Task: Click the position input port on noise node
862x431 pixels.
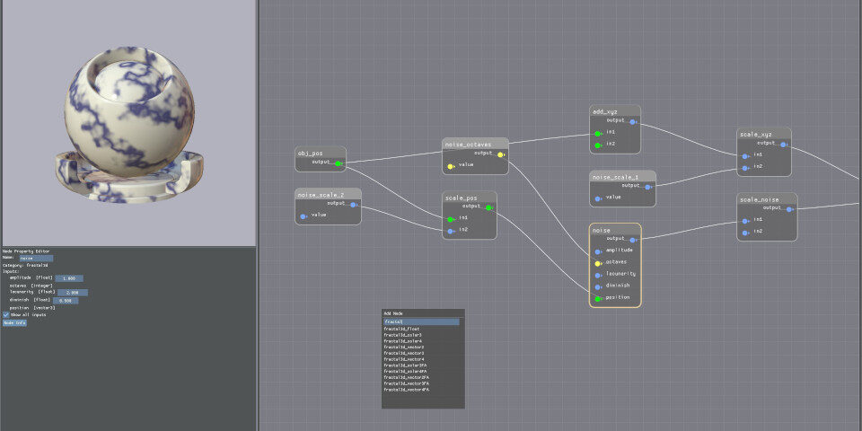Action: 598,298
